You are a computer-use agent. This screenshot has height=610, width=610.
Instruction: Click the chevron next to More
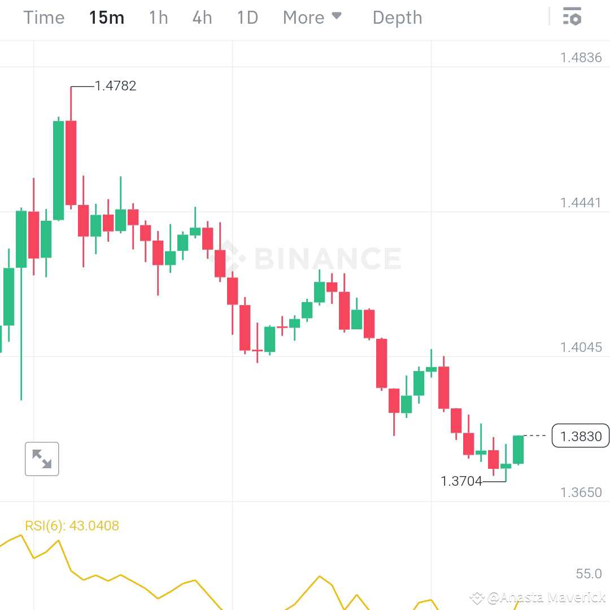(338, 16)
